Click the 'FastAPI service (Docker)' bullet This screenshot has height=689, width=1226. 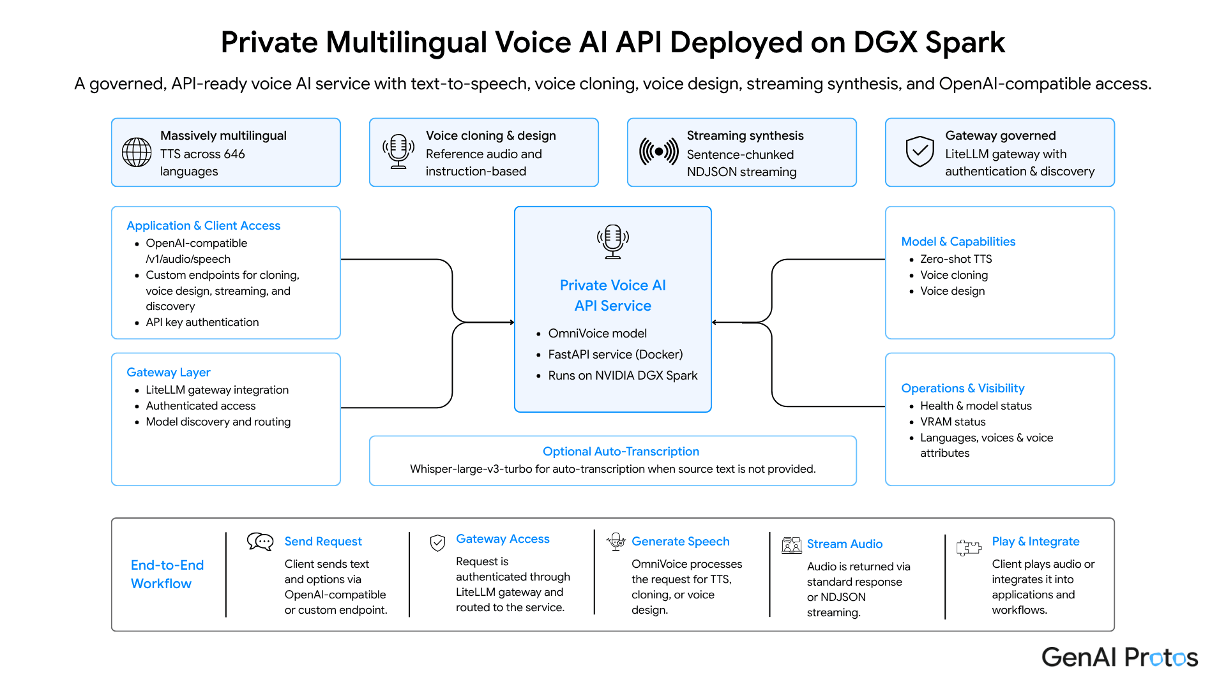point(616,355)
